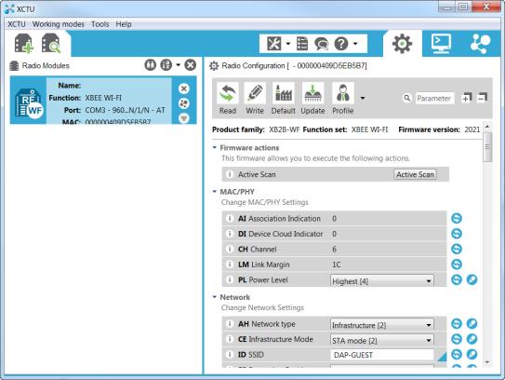Refresh DI Device Cloud Indicator value
The height and width of the screenshot is (380, 505).
tap(457, 234)
